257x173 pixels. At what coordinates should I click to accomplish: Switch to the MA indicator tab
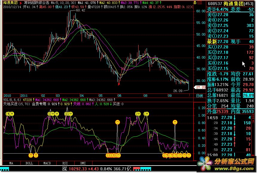tap(11, 163)
